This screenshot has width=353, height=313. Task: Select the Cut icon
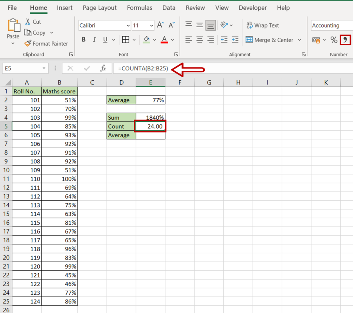click(x=33, y=21)
